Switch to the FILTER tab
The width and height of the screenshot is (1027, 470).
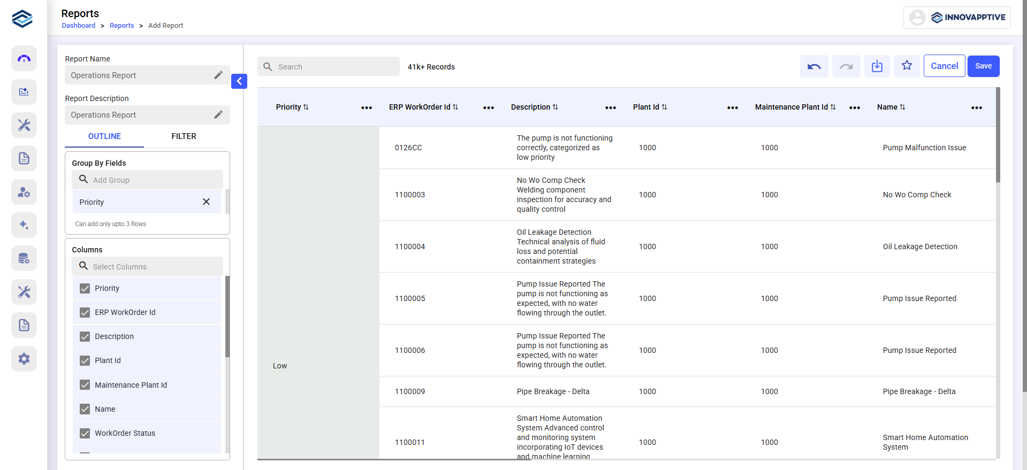click(x=184, y=136)
